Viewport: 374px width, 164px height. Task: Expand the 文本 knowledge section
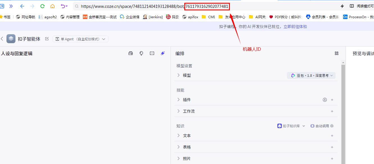[x=178, y=136]
